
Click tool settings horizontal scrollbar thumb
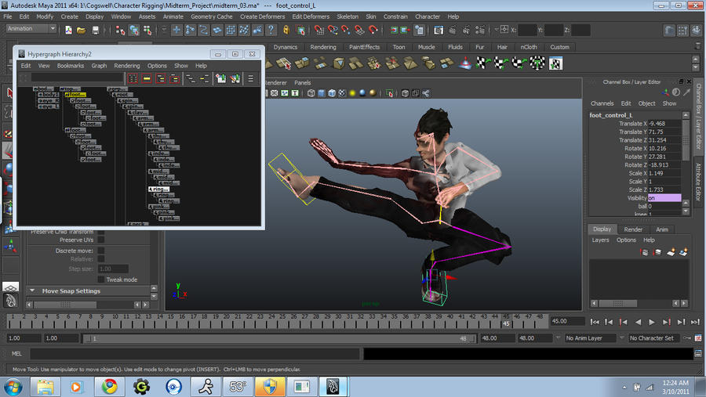(65, 305)
